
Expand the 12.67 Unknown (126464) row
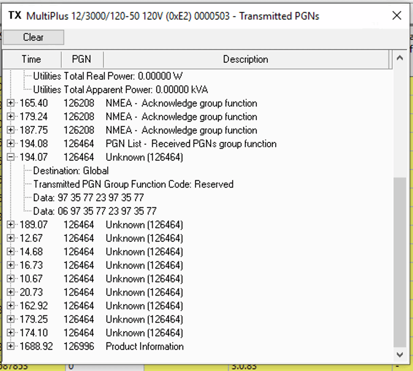(x=11, y=238)
